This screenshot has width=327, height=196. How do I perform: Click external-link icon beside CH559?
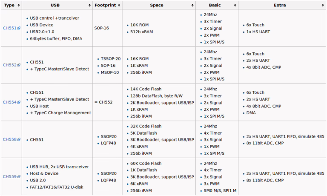coord(19,177)
